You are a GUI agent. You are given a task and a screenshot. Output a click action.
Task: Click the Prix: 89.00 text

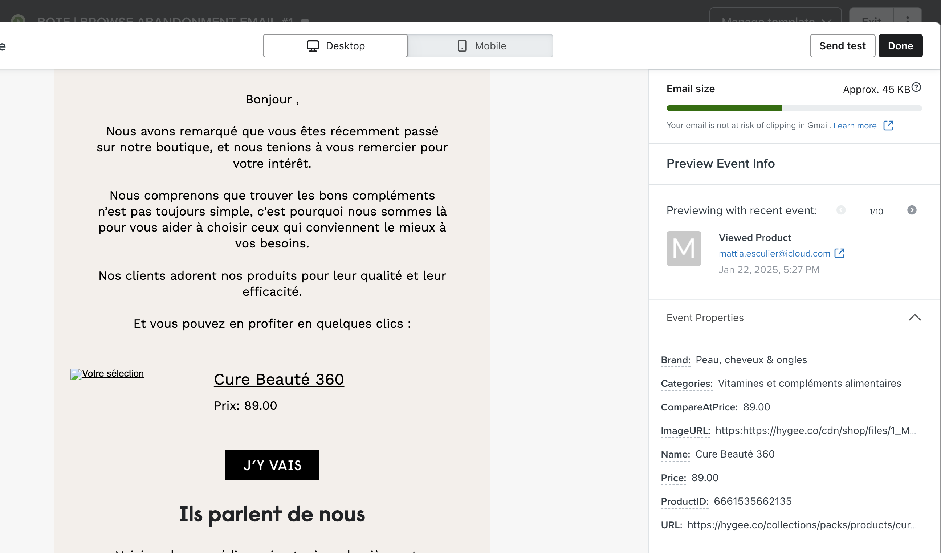coord(245,406)
